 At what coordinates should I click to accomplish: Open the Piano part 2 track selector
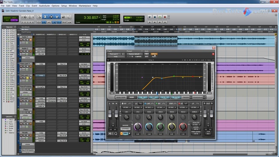[x=114, y=54]
